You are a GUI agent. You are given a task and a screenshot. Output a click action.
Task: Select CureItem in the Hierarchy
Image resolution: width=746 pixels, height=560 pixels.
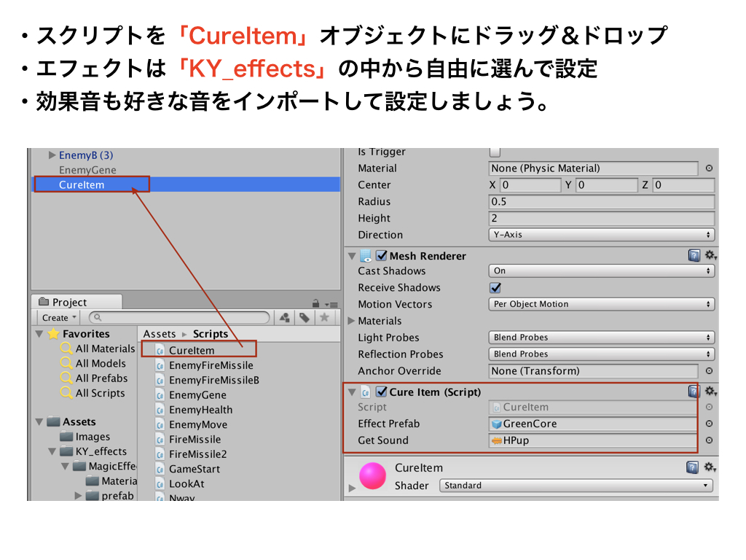click(186, 184)
